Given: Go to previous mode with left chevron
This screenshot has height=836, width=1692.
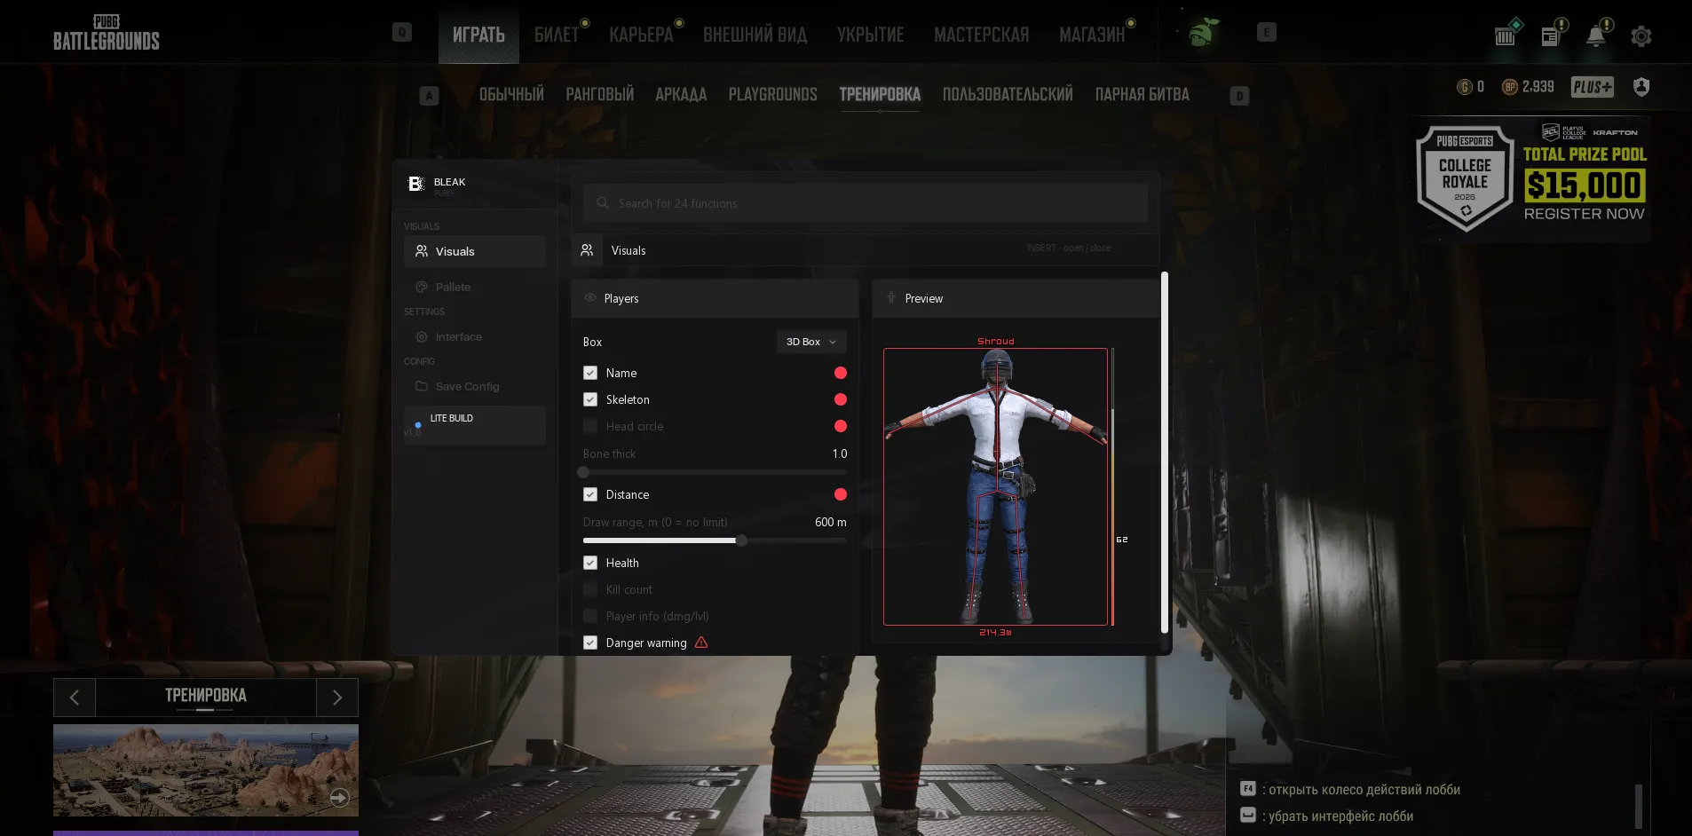Looking at the screenshot, I should (75, 698).
